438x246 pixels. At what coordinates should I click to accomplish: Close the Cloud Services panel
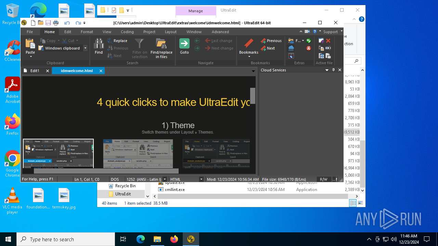pos(340,70)
